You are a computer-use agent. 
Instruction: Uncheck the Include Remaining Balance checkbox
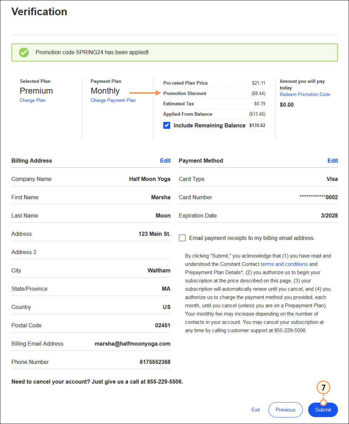tap(167, 125)
